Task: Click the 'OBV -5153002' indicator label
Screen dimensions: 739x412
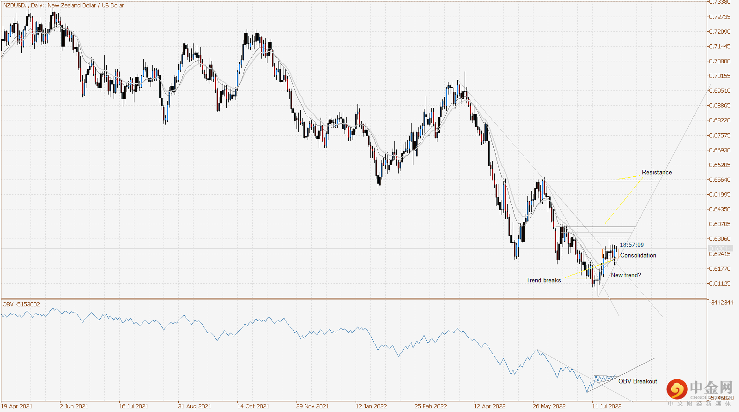Action: (21, 305)
